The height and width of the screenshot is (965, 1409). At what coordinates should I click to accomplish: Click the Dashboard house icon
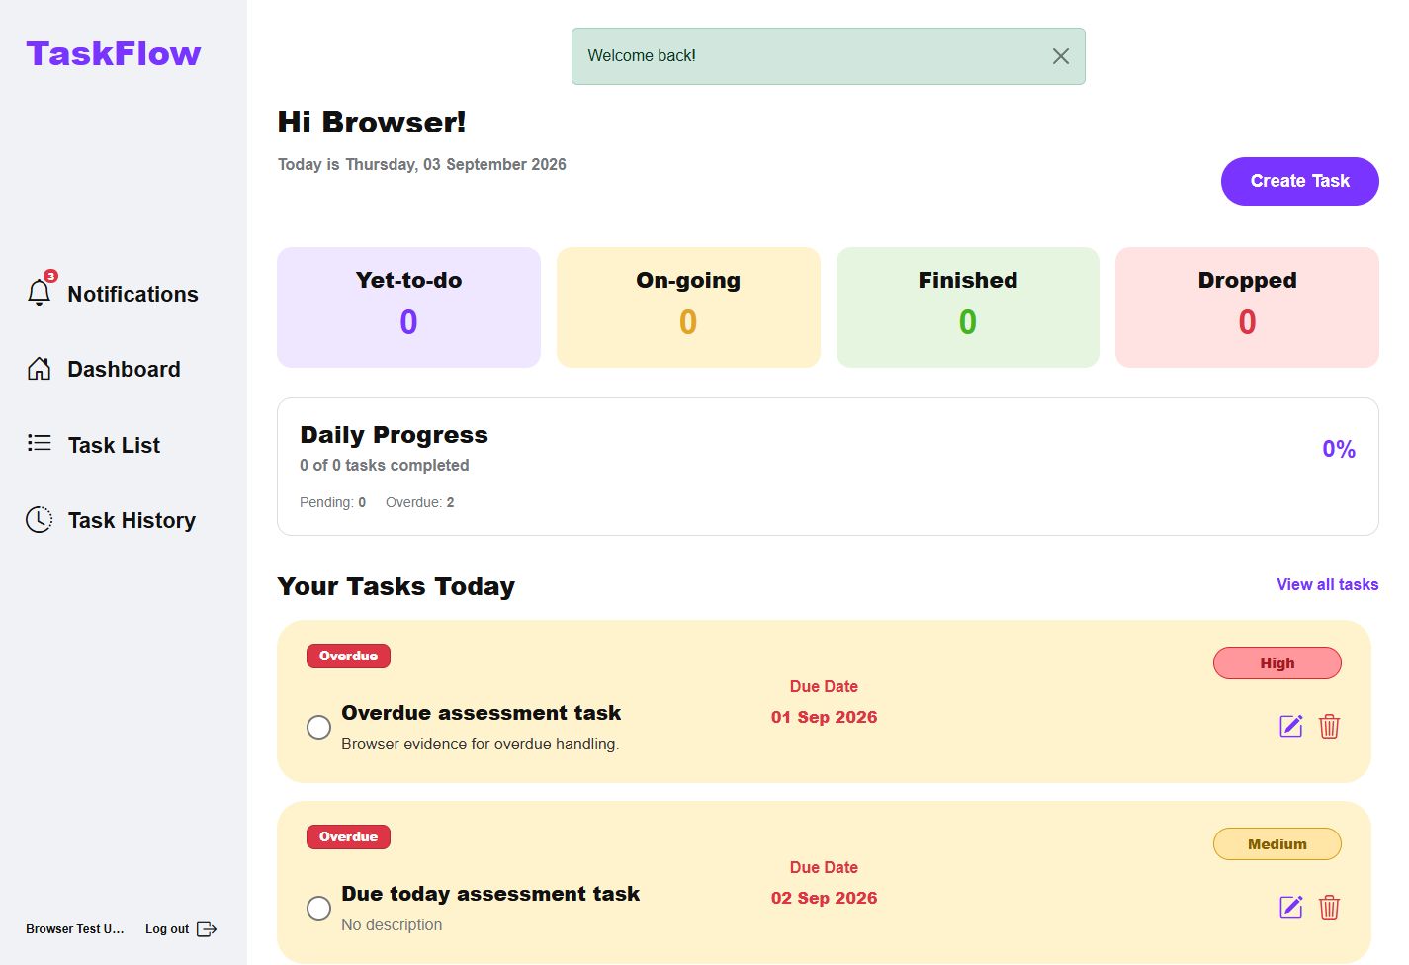(x=39, y=369)
